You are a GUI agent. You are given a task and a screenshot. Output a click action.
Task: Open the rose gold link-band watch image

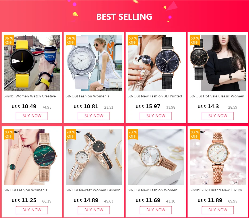coord(218,157)
